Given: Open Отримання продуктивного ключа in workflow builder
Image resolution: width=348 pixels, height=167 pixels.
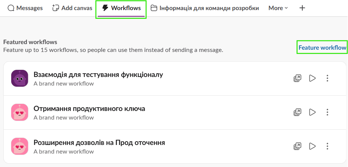Looking at the screenshot, I should [x=297, y=112].
